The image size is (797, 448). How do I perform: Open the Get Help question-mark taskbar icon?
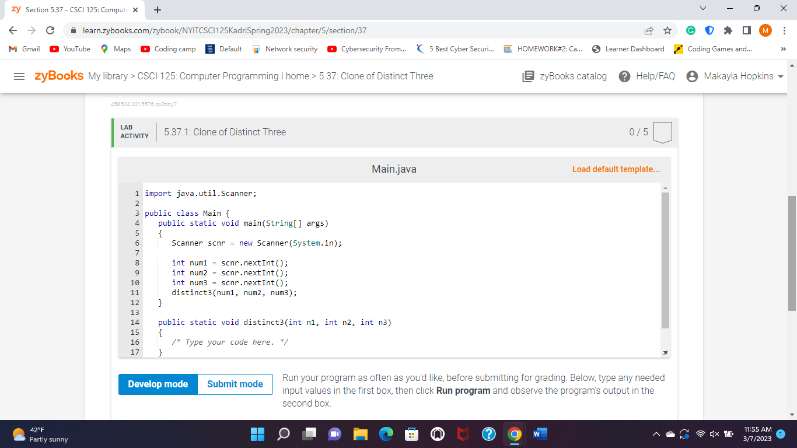pos(488,434)
